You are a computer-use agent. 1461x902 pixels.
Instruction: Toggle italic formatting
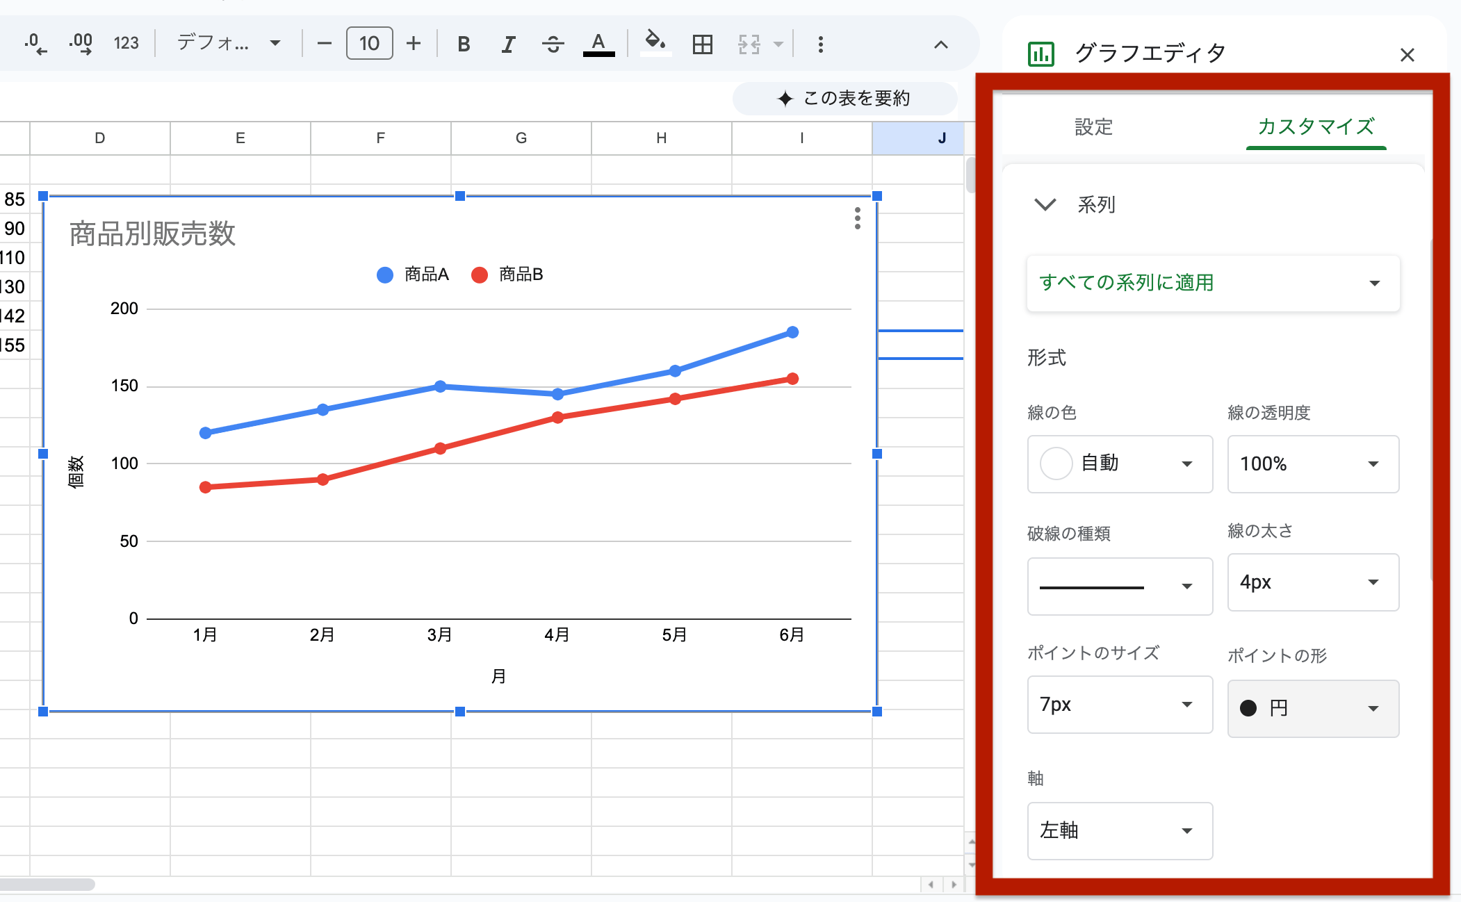[508, 43]
